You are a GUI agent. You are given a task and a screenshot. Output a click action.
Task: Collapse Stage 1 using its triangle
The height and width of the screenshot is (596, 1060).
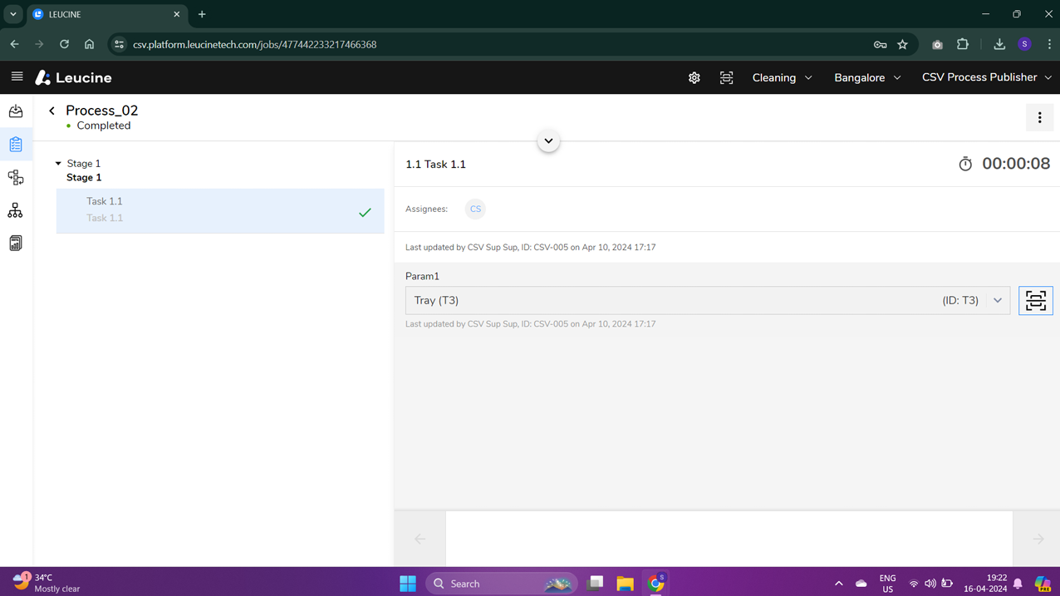pos(58,163)
